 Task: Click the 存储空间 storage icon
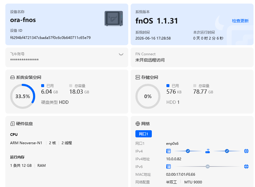(x=137, y=78)
